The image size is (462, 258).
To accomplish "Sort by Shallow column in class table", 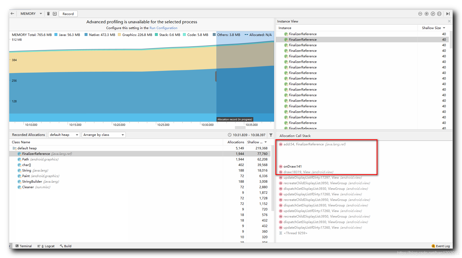I will [257, 142].
